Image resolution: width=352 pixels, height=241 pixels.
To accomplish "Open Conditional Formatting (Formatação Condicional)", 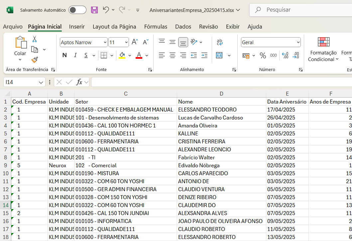I will tap(323, 49).
